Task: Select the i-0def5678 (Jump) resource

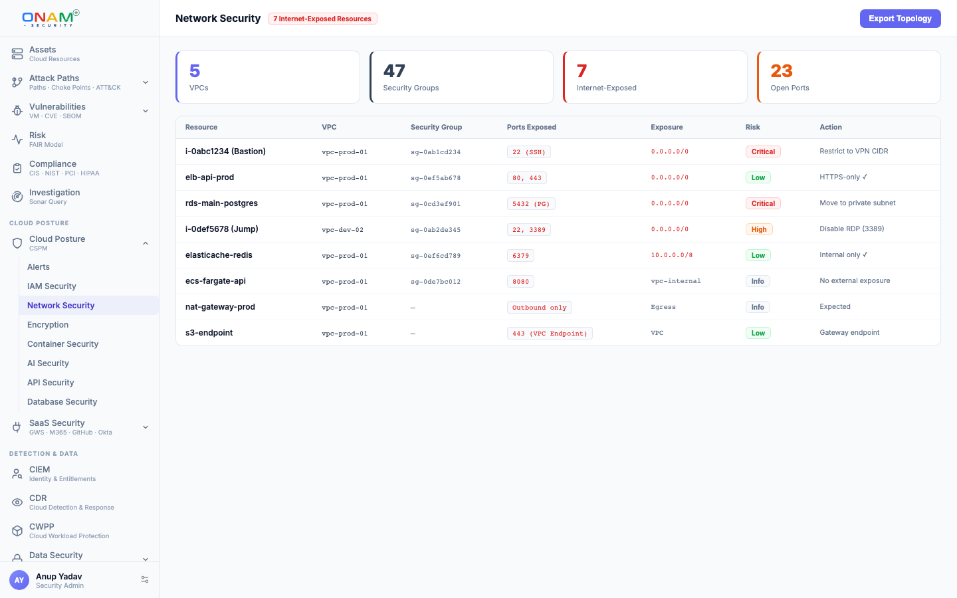Action: pyautogui.click(x=222, y=229)
